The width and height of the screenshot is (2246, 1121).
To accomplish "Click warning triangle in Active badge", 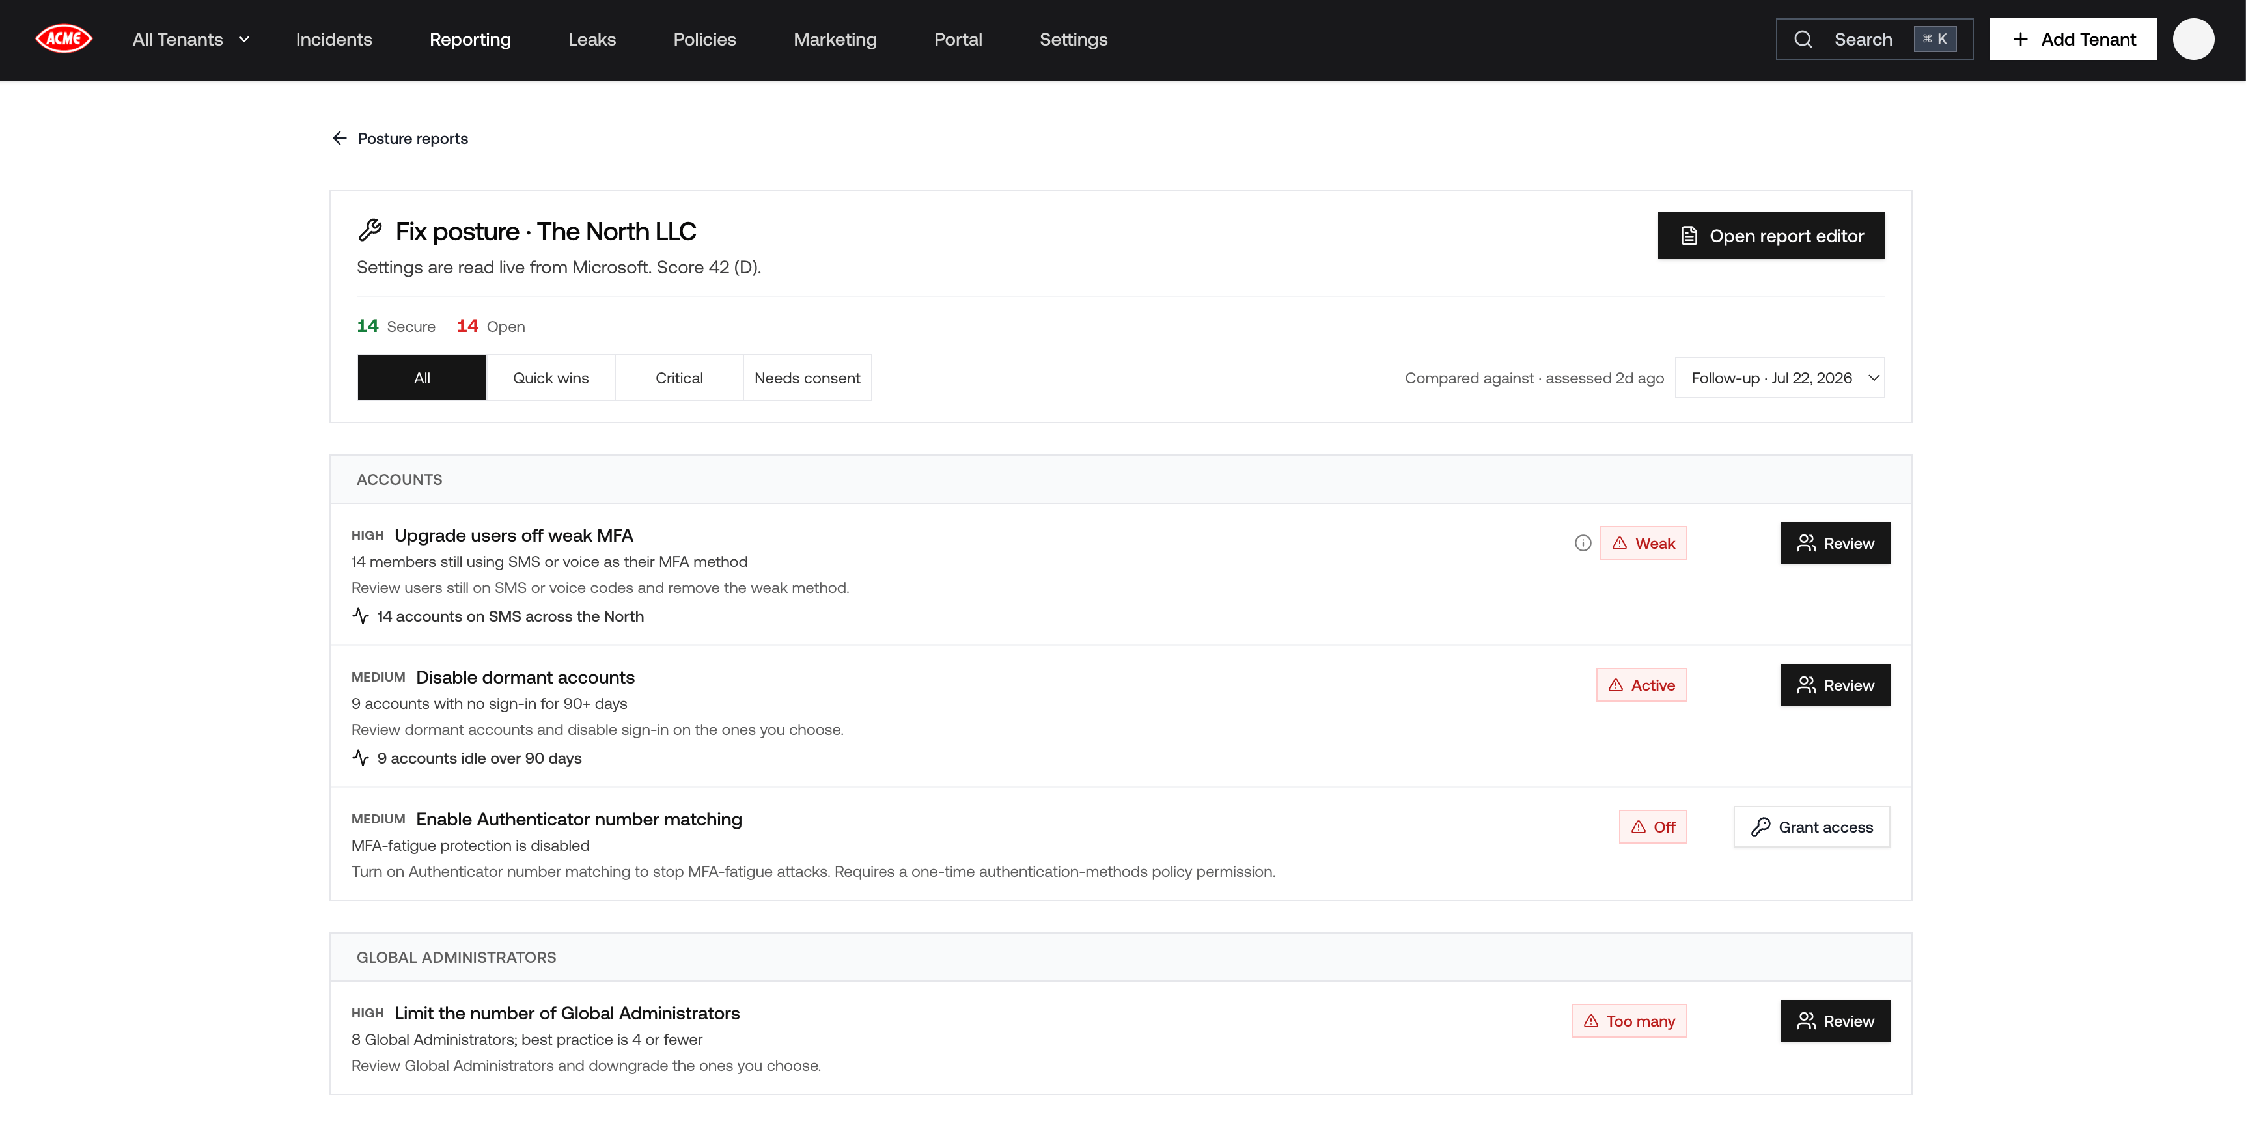I will (1616, 685).
